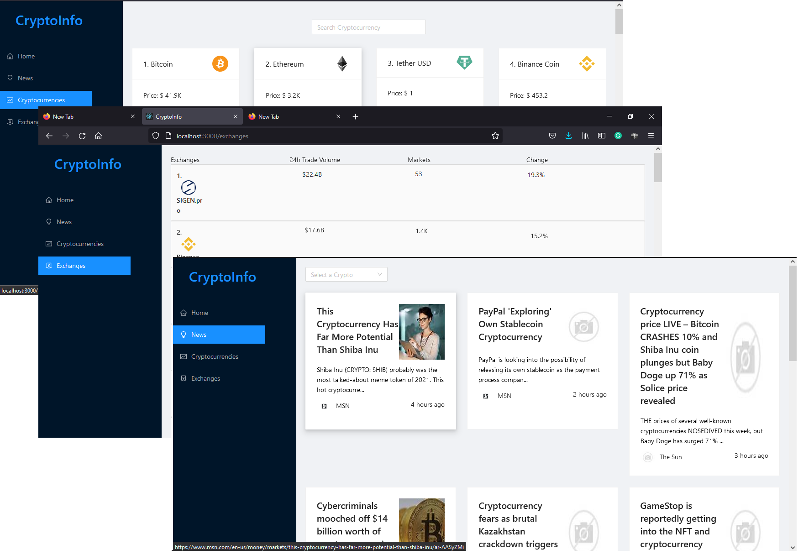
Task: Click the MSN source icon under PayPal article
Action: (486, 396)
